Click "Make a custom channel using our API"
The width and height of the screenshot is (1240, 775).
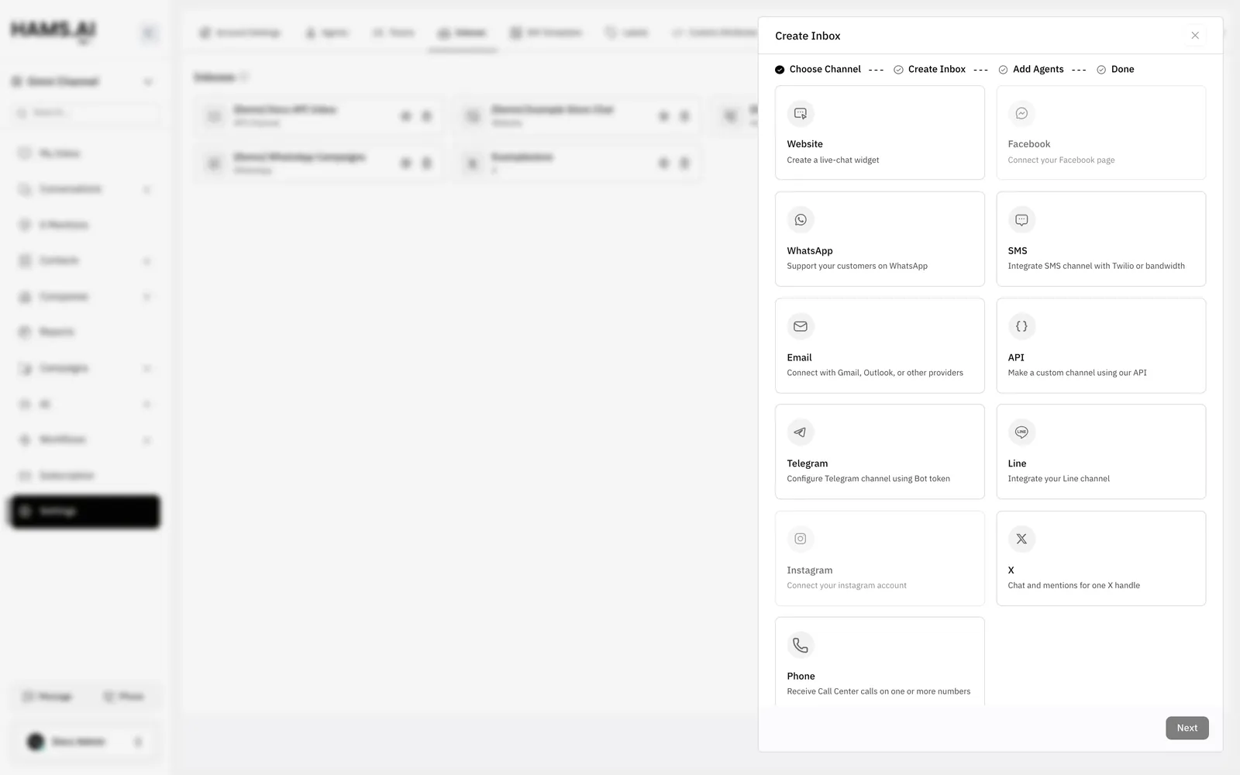(x=1077, y=373)
